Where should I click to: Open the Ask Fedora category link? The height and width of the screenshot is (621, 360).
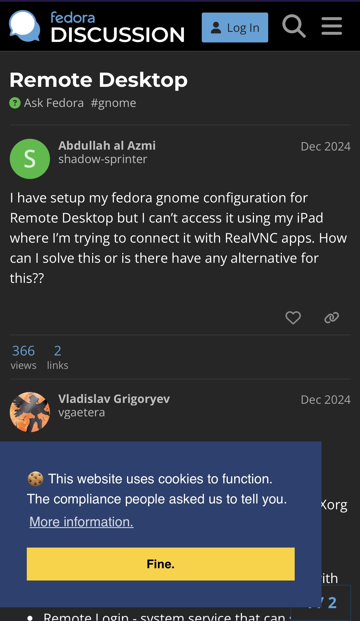tap(54, 103)
